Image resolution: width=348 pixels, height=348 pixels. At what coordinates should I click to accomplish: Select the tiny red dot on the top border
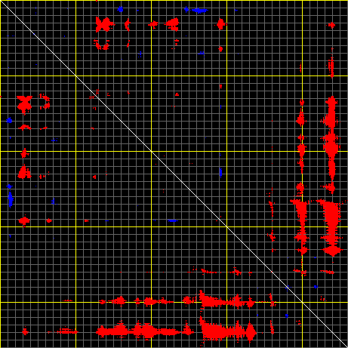[x=97, y=1]
